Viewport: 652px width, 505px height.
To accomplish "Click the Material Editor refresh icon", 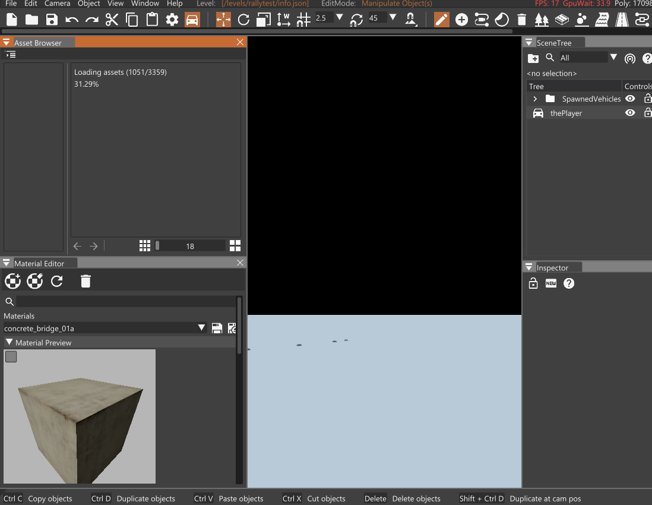I will click(57, 281).
